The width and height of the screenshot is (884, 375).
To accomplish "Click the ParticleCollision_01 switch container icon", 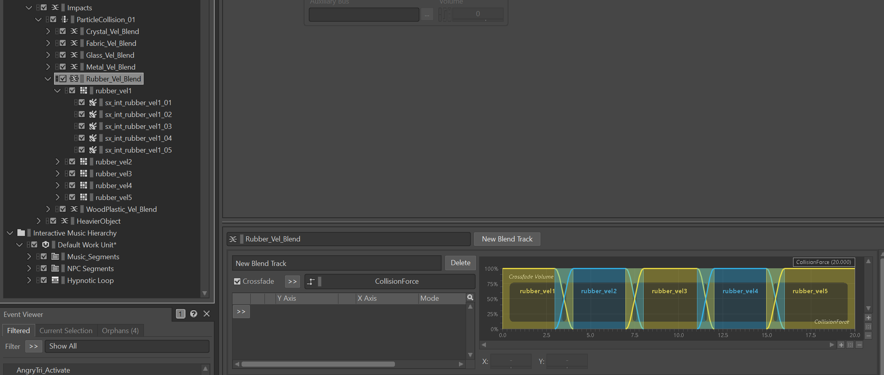I will pos(64,19).
